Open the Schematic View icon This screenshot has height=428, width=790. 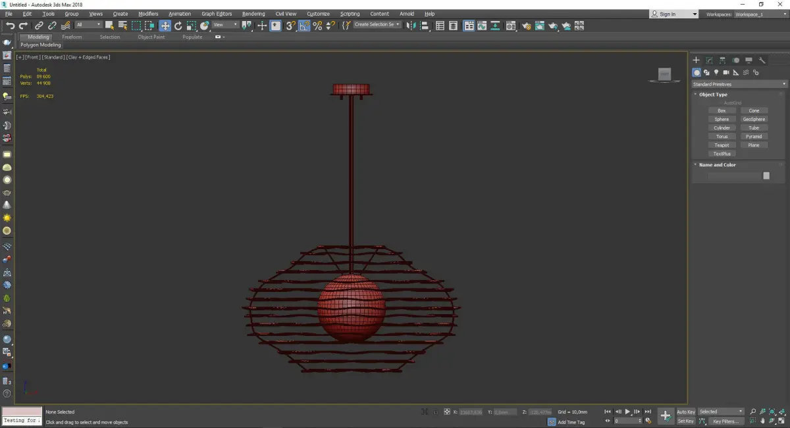tap(494, 26)
